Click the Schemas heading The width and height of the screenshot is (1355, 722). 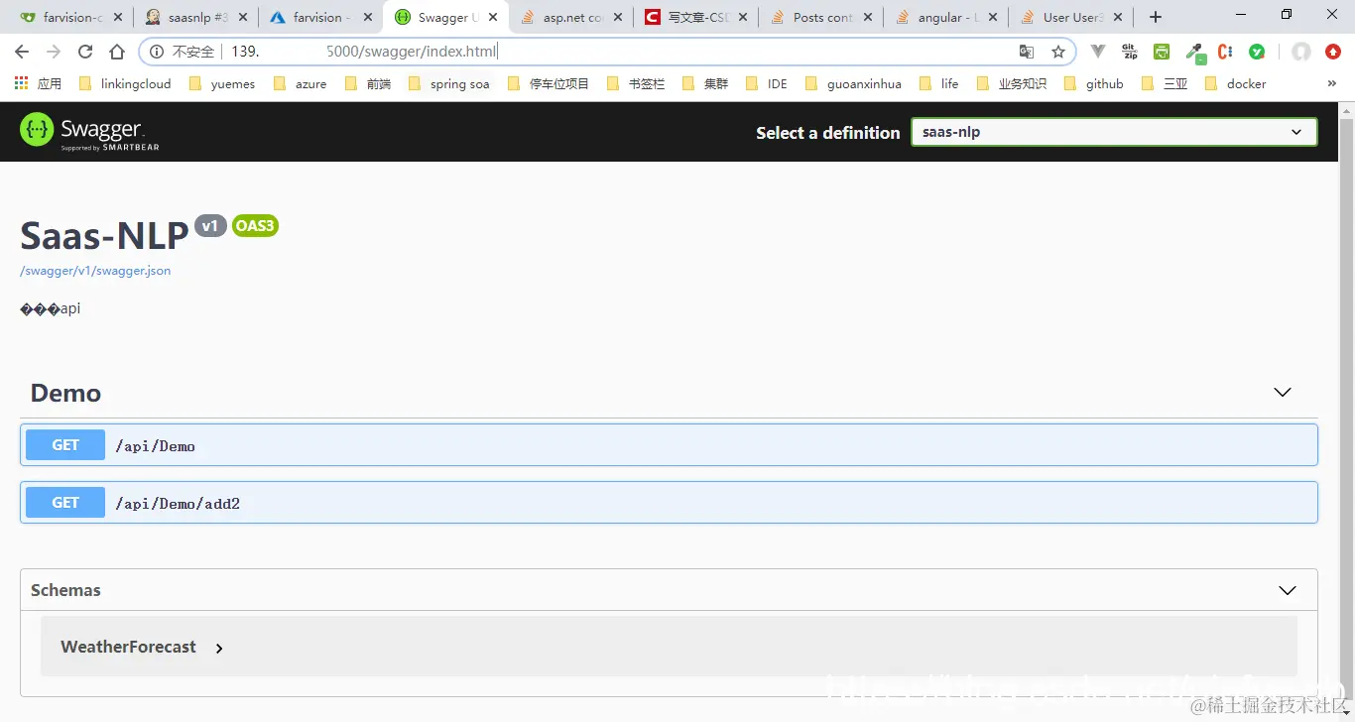(x=65, y=590)
